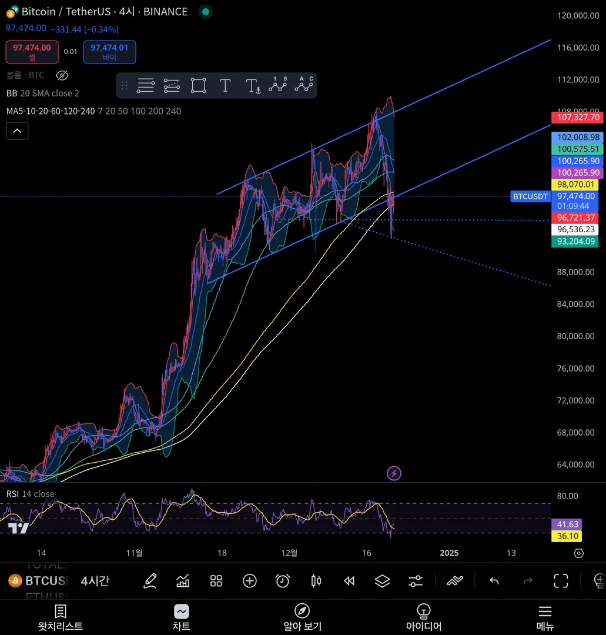
Task: Open the indicators chart icon
Action: point(183,581)
